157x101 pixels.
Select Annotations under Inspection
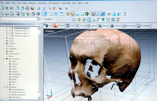[16, 97]
